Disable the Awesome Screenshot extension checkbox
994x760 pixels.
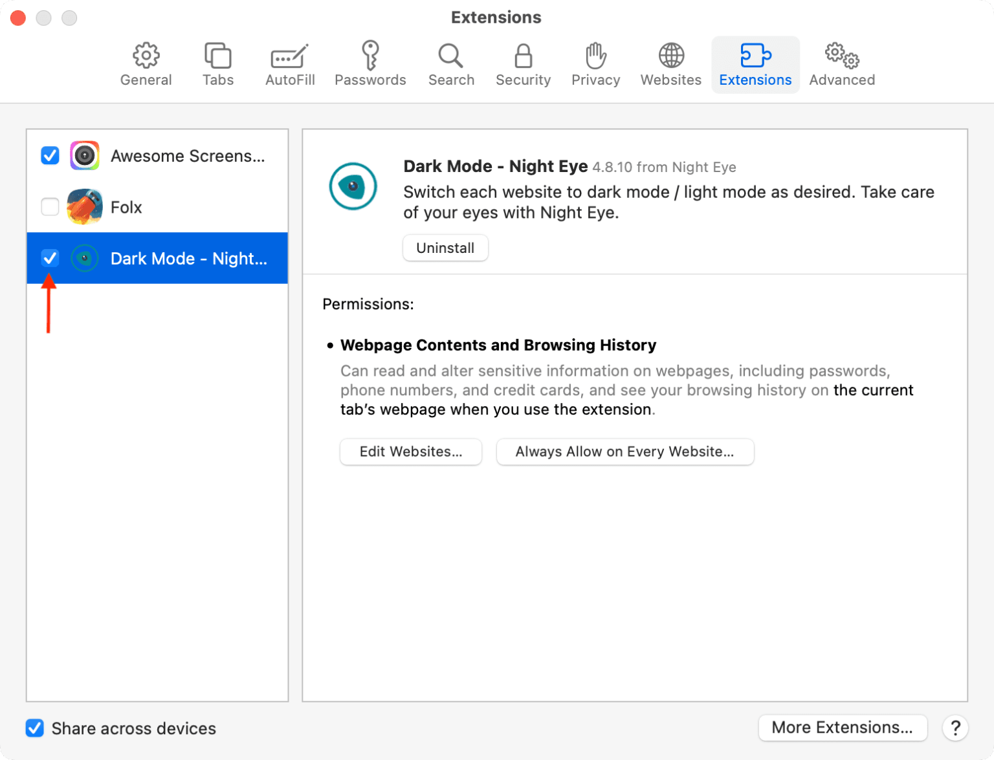(50, 155)
